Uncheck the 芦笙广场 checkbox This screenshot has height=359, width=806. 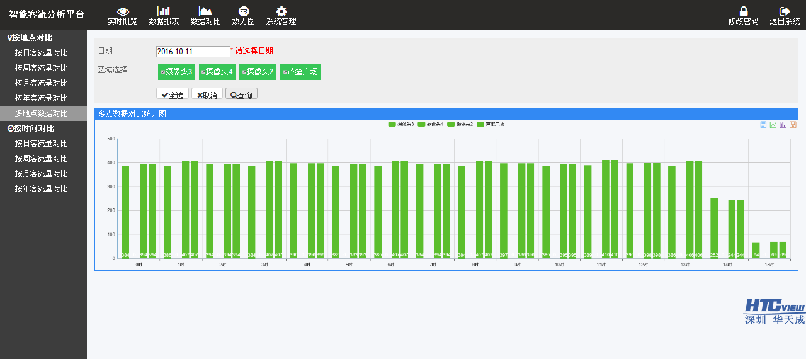(285, 72)
